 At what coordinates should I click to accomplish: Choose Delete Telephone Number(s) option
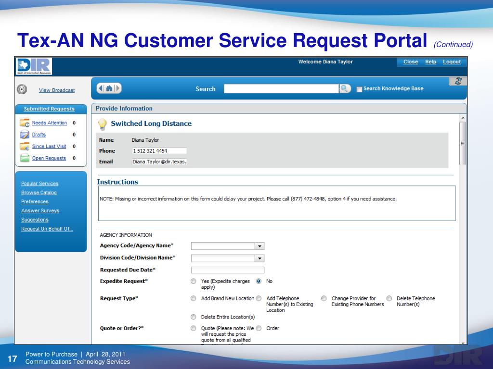pyautogui.click(x=389, y=298)
